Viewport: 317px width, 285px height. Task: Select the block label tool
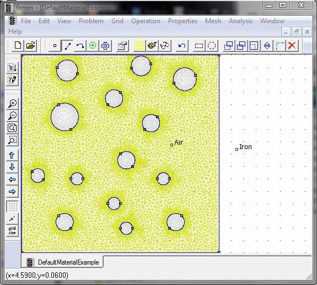93,46
